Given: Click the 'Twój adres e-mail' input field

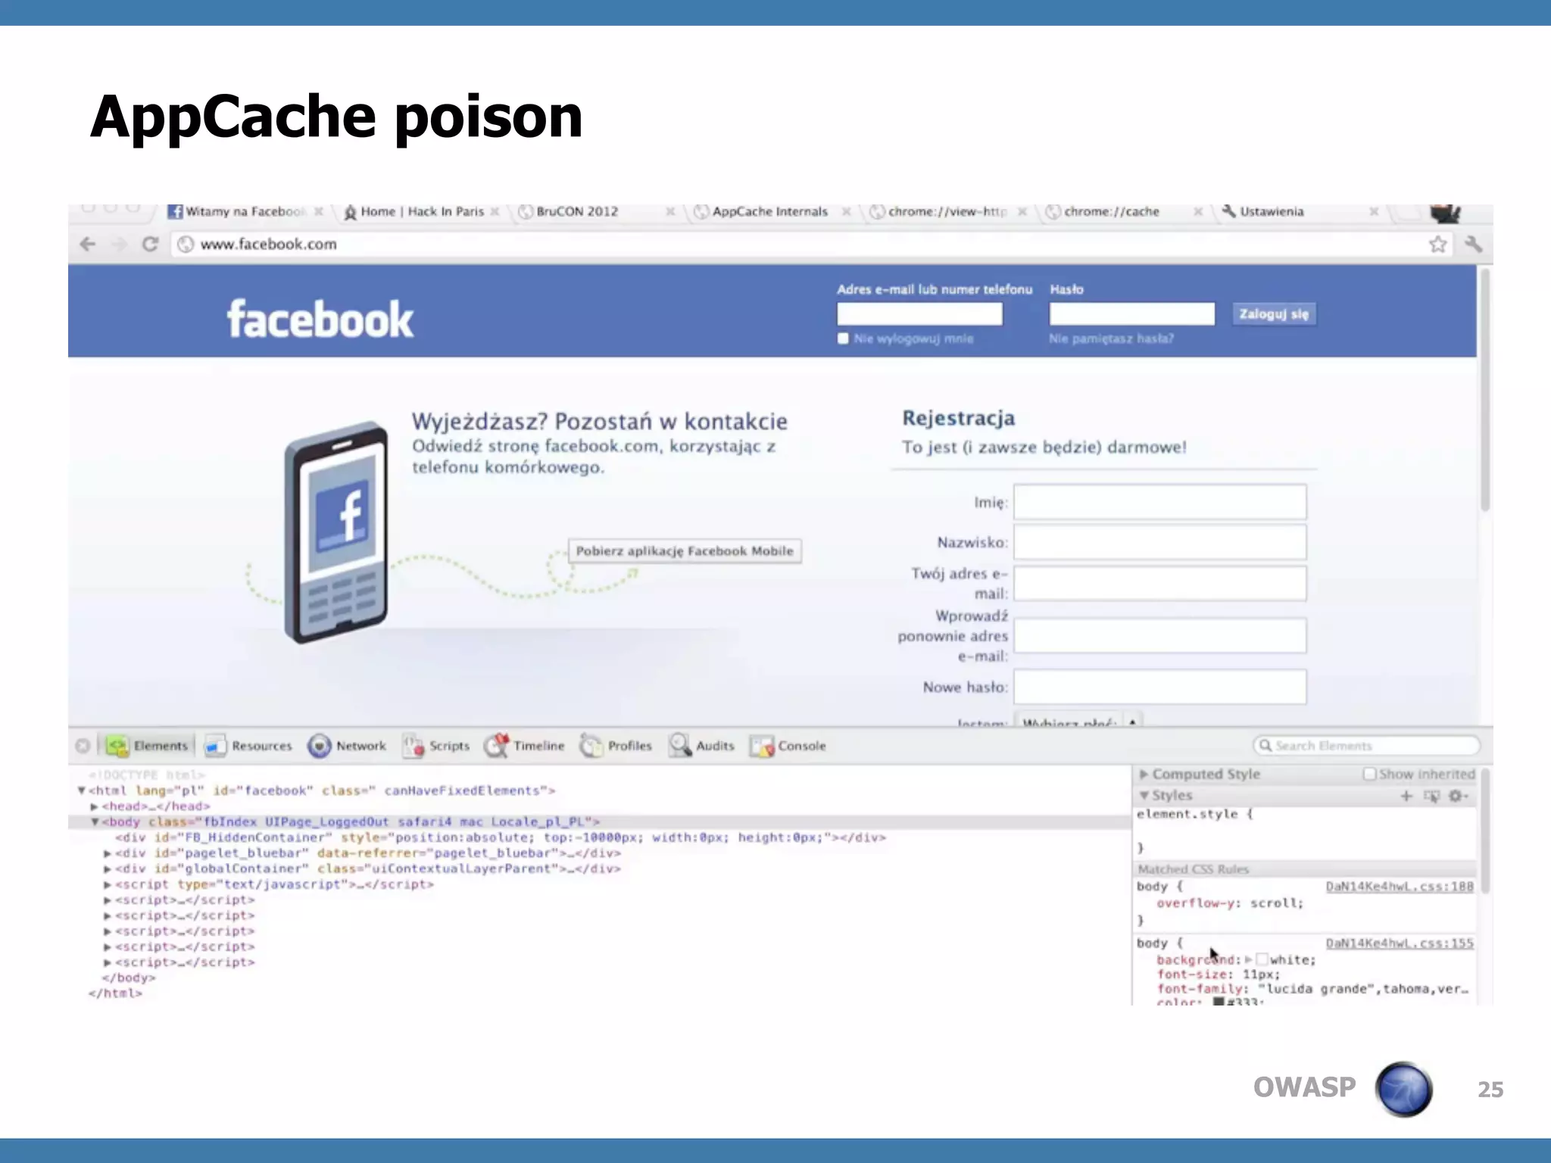Looking at the screenshot, I should click(x=1160, y=584).
